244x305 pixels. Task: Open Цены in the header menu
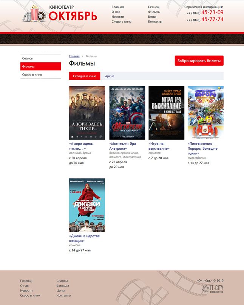[152, 17]
